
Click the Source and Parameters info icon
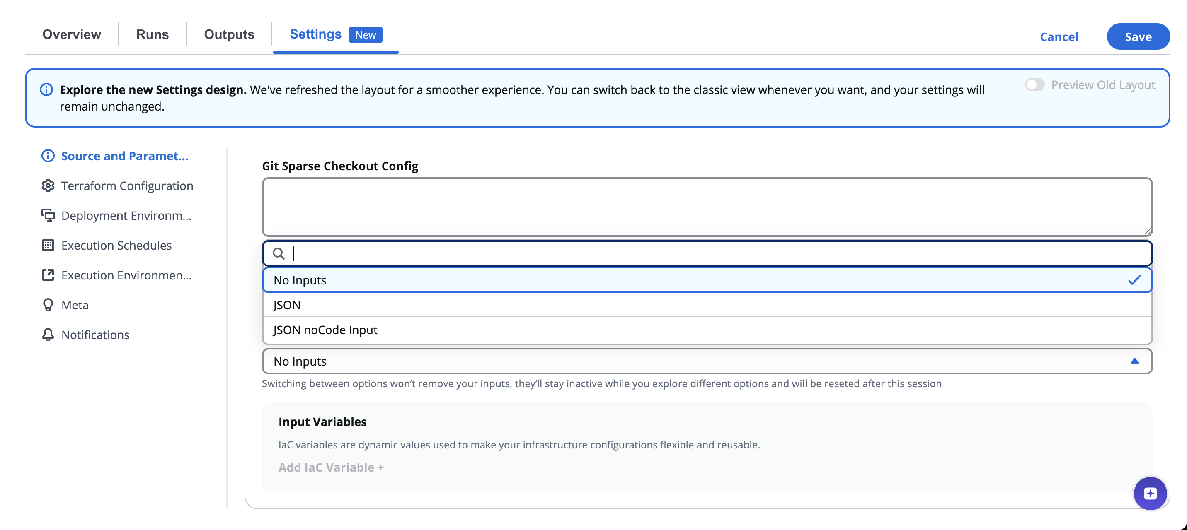(x=48, y=156)
